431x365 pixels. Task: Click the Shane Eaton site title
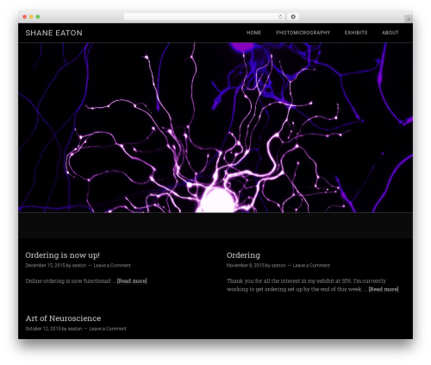point(54,33)
